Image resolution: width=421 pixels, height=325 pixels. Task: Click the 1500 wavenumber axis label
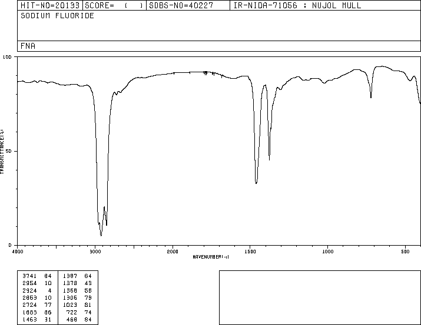coord(250,252)
